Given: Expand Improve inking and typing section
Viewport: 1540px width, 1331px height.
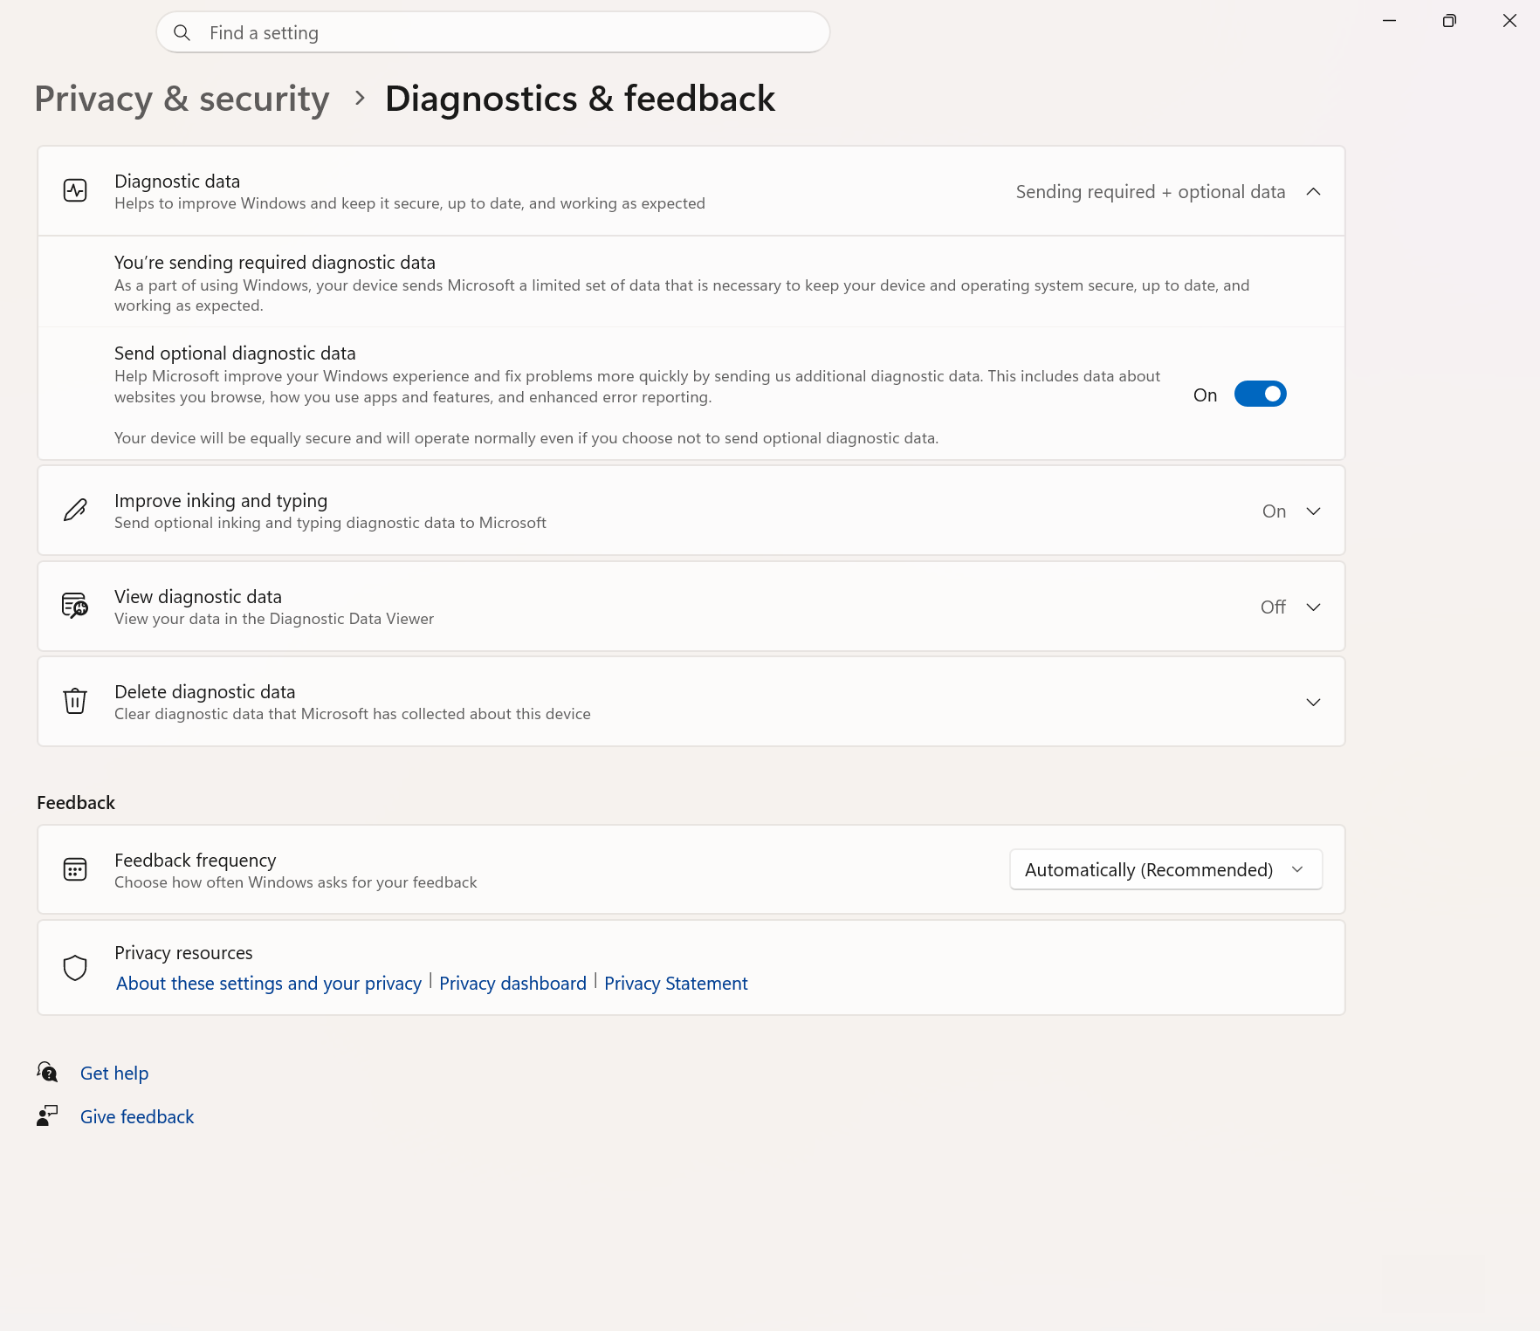Looking at the screenshot, I should point(1313,511).
